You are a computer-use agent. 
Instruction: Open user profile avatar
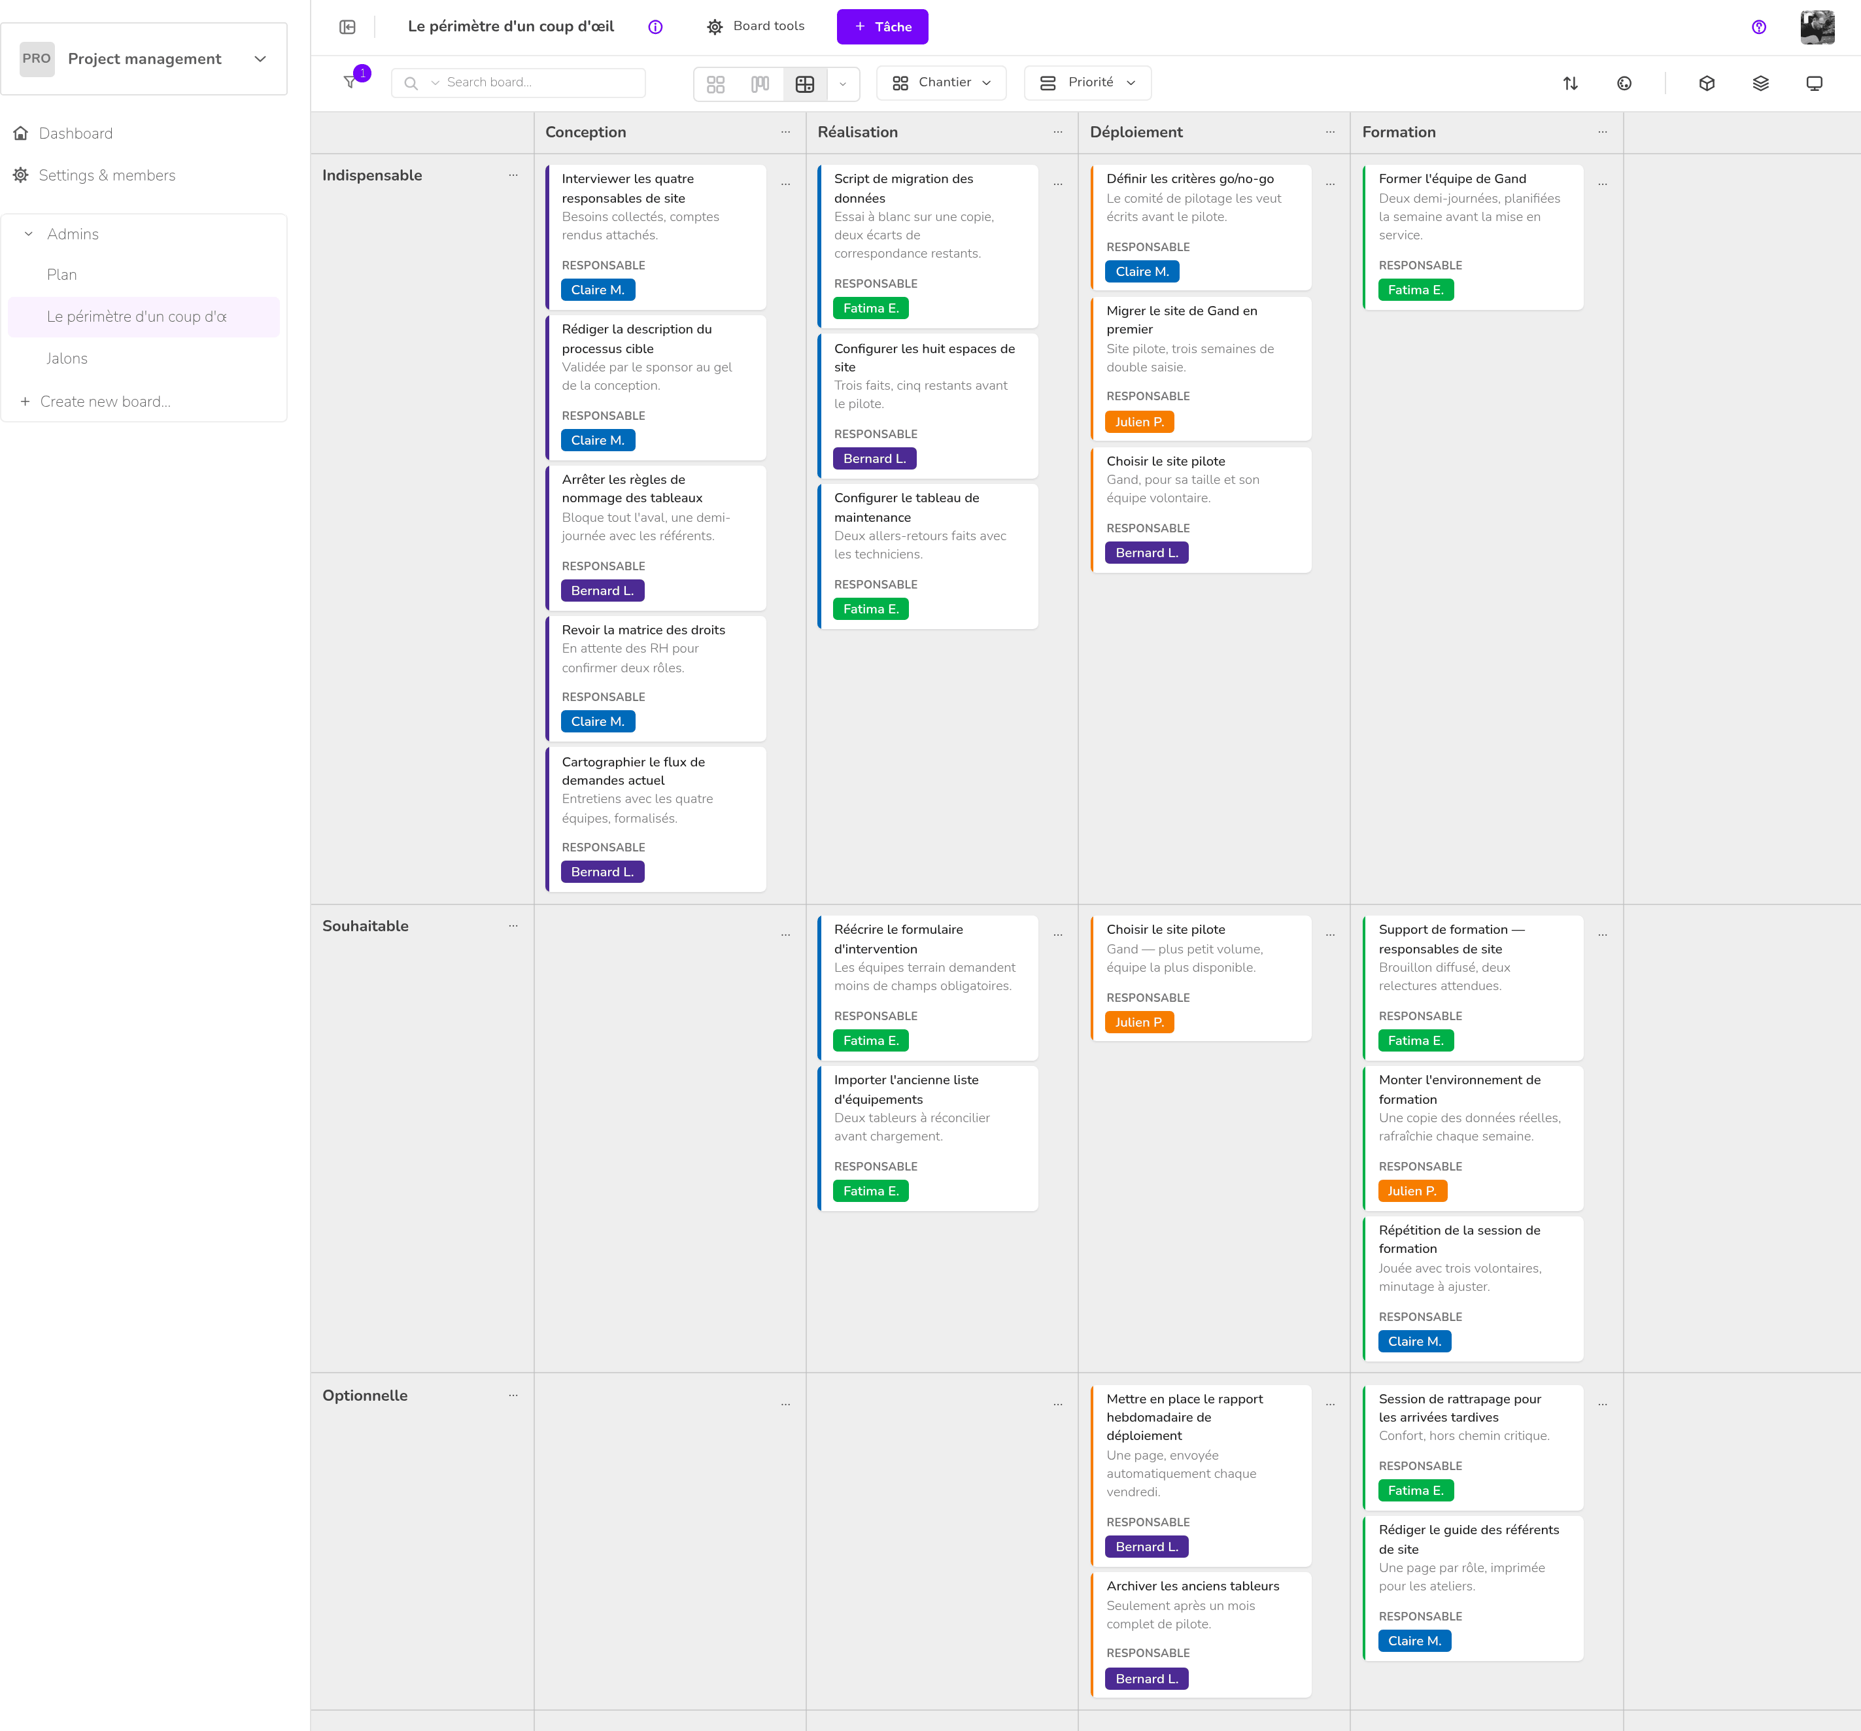(x=1817, y=27)
